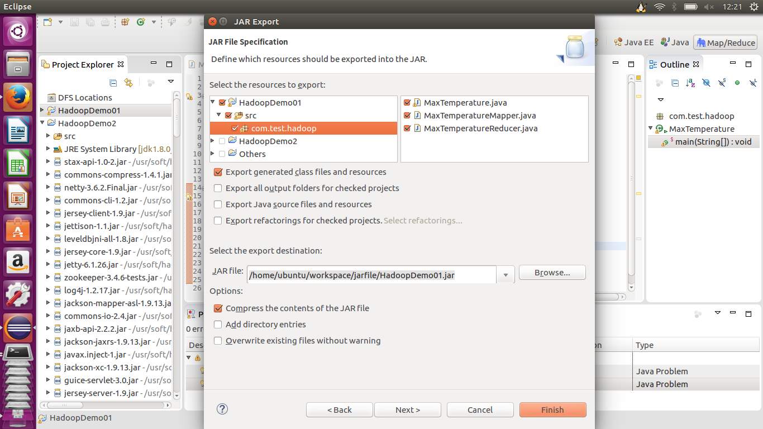This screenshot has height=429, width=763.
Task: Click the Back button in the wizard
Action: point(340,410)
